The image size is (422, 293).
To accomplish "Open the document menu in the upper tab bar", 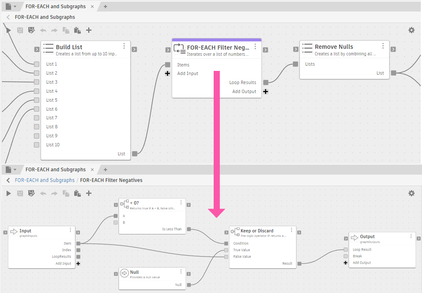I will pos(11,7).
